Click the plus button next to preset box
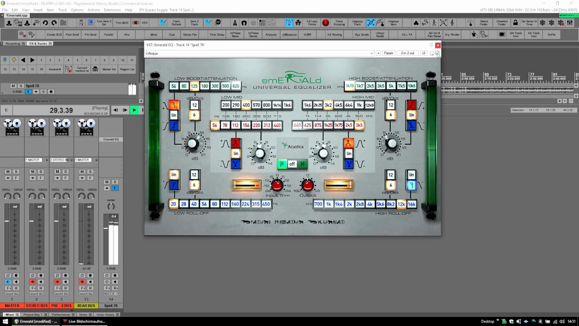 378,53
